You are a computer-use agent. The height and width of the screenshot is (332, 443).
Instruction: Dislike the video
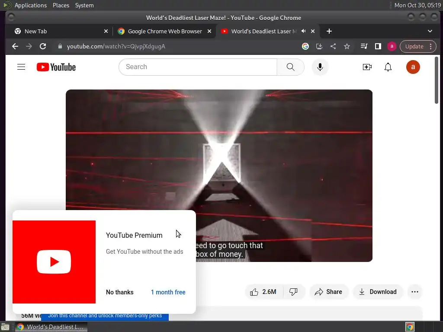(294, 292)
